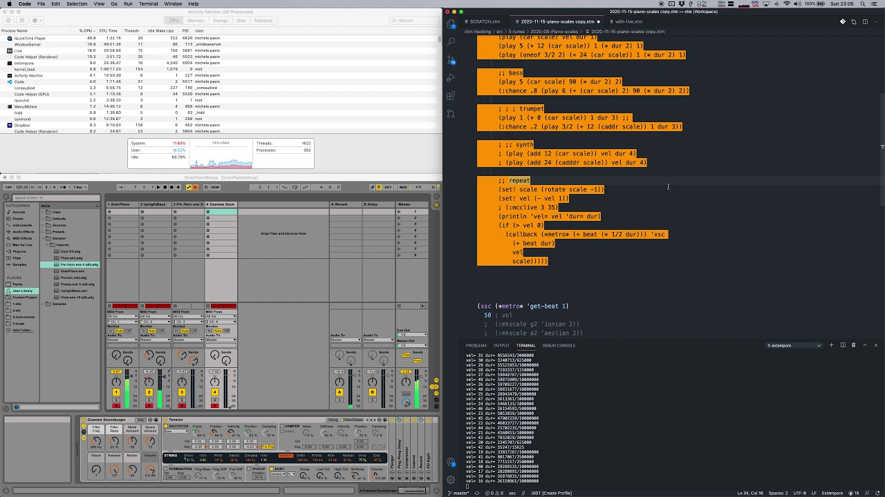Open Current Project in Ableton Places
This screenshot has height=497, width=885.
[x=21, y=298]
